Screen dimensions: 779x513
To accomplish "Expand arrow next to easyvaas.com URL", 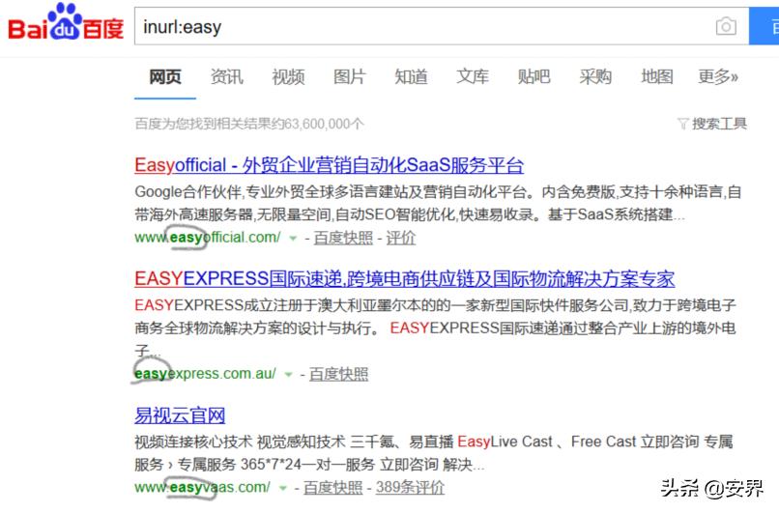I will (x=282, y=488).
